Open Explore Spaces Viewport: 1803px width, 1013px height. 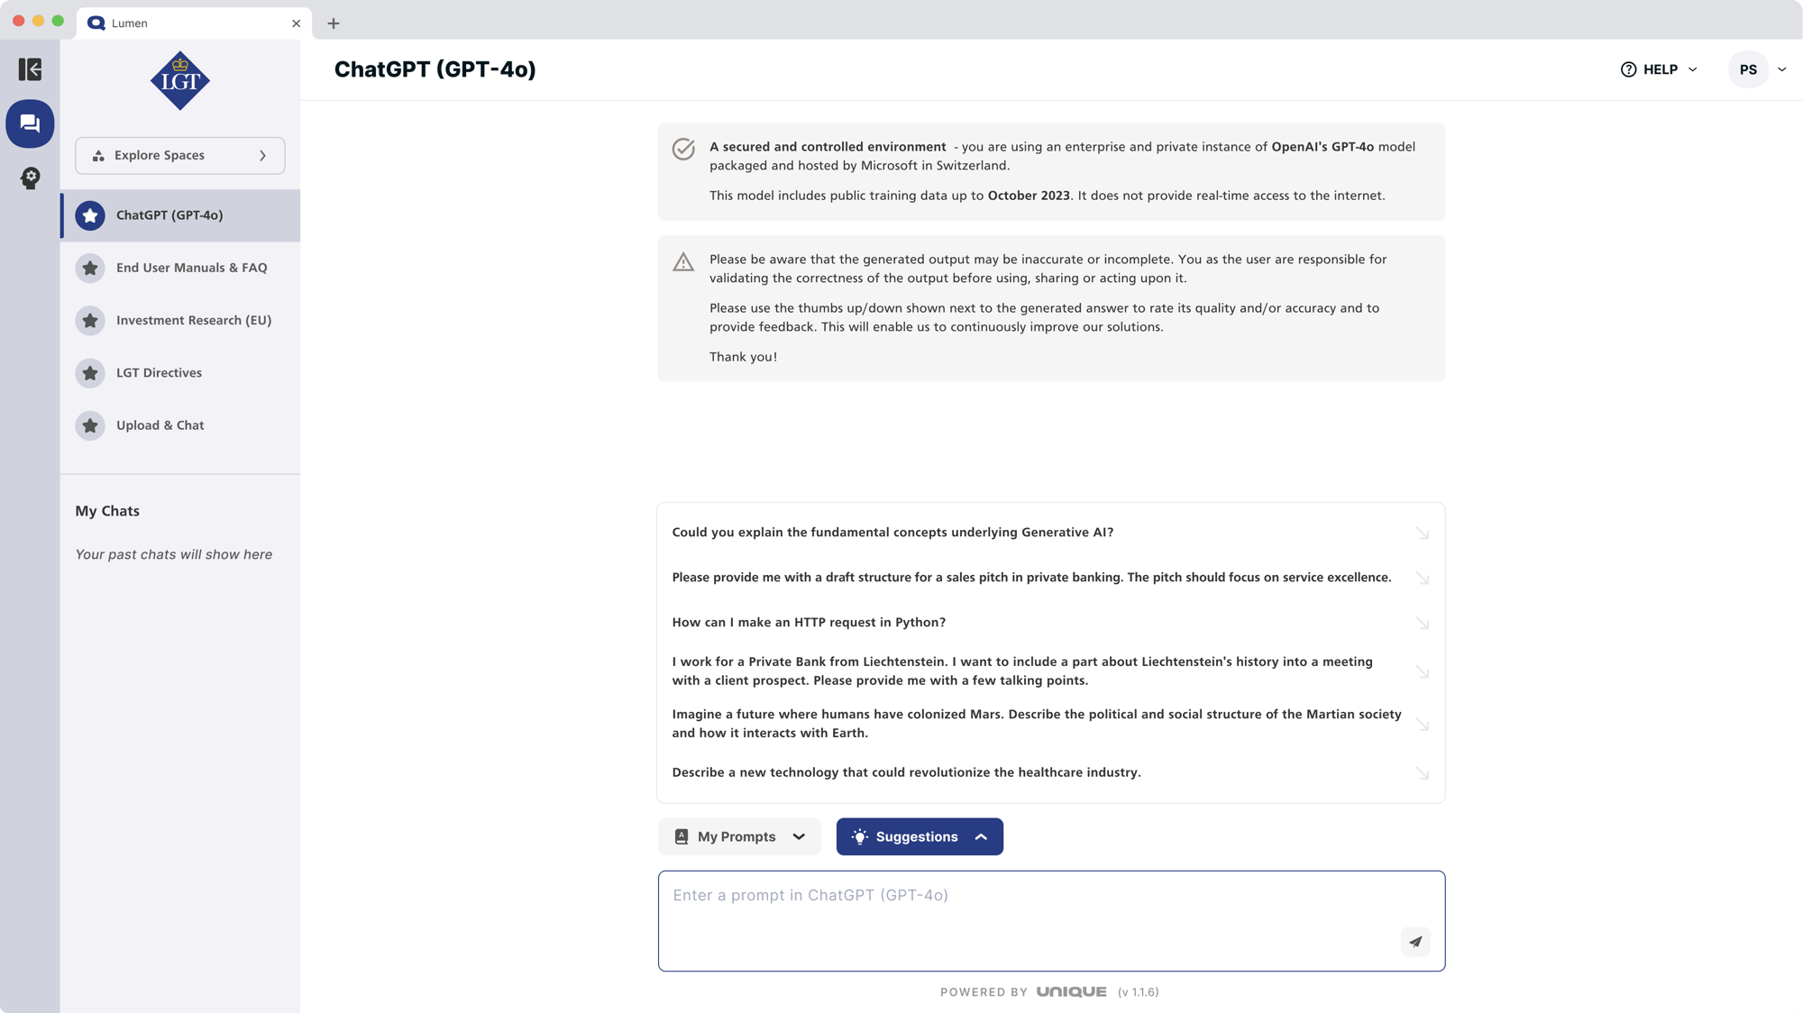click(x=179, y=155)
